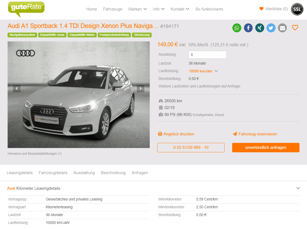Click the Einparkhilfe vorne tag
This screenshot has height=229, width=307.
point(52,35)
